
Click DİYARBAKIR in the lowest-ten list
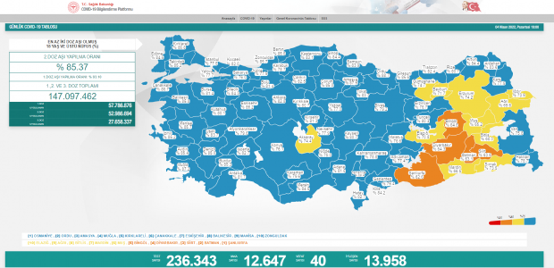click(x=166, y=243)
